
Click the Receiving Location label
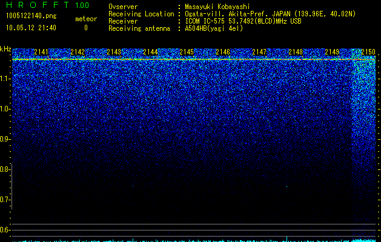pyautogui.click(x=141, y=14)
